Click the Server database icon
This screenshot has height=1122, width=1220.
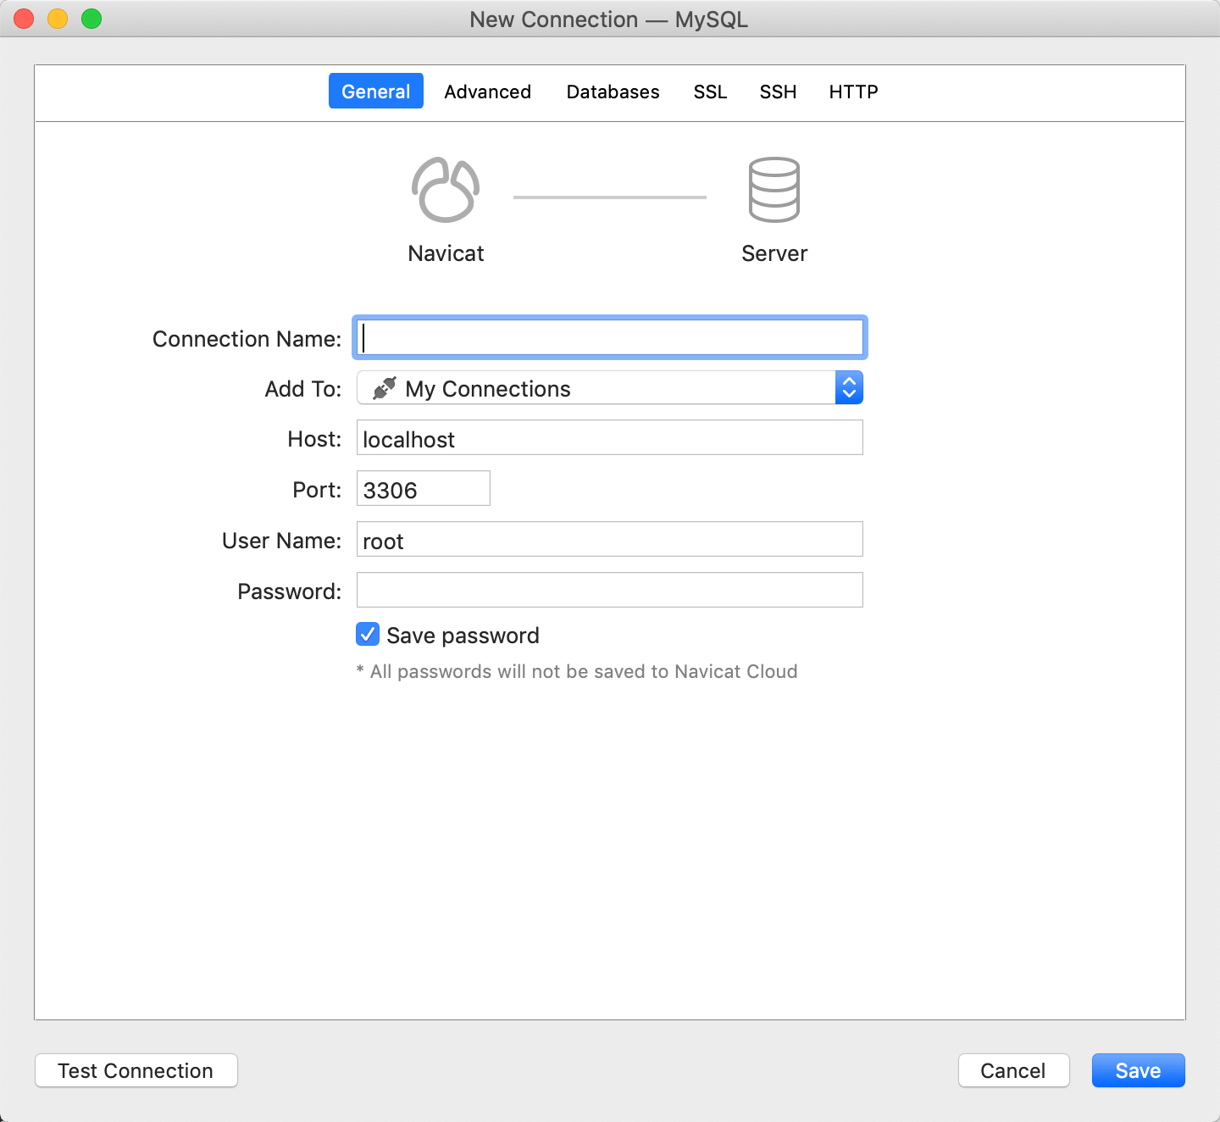[774, 190]
